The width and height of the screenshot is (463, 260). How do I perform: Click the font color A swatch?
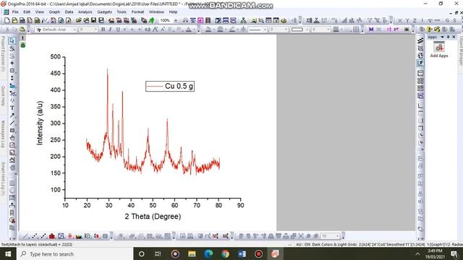pos(188,30)
